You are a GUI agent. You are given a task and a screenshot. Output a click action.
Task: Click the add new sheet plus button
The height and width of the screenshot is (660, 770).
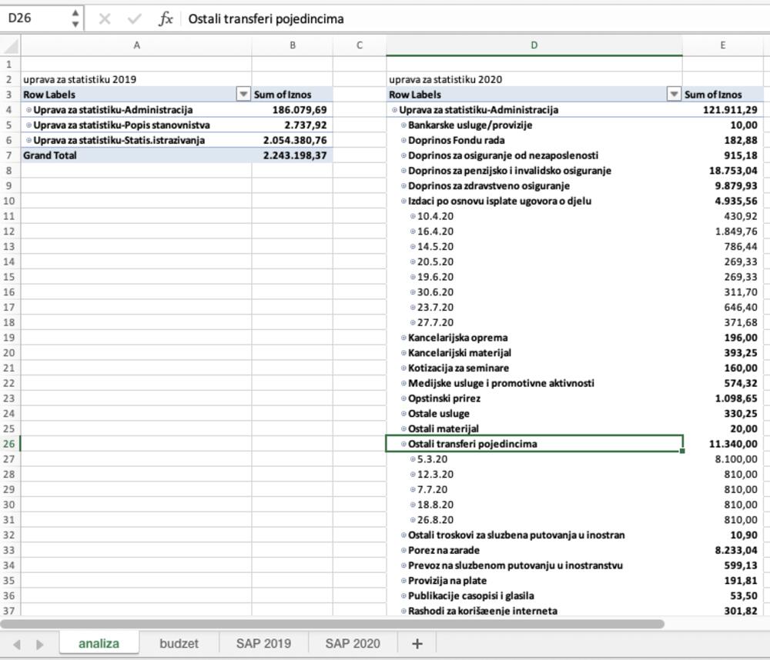(x=417, y=643)
